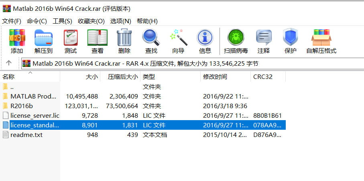Open the 工具(S) menu
The height and width of the screenshot is (181, 364).
pyautogui.click(x=62, y=21)
